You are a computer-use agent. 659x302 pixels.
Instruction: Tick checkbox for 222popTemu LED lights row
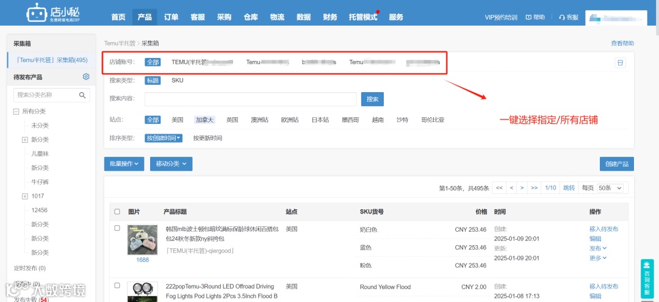coord(117,286)
